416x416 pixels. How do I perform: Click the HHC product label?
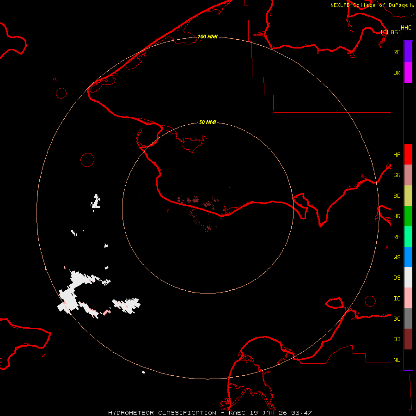(x=406, y=28)
